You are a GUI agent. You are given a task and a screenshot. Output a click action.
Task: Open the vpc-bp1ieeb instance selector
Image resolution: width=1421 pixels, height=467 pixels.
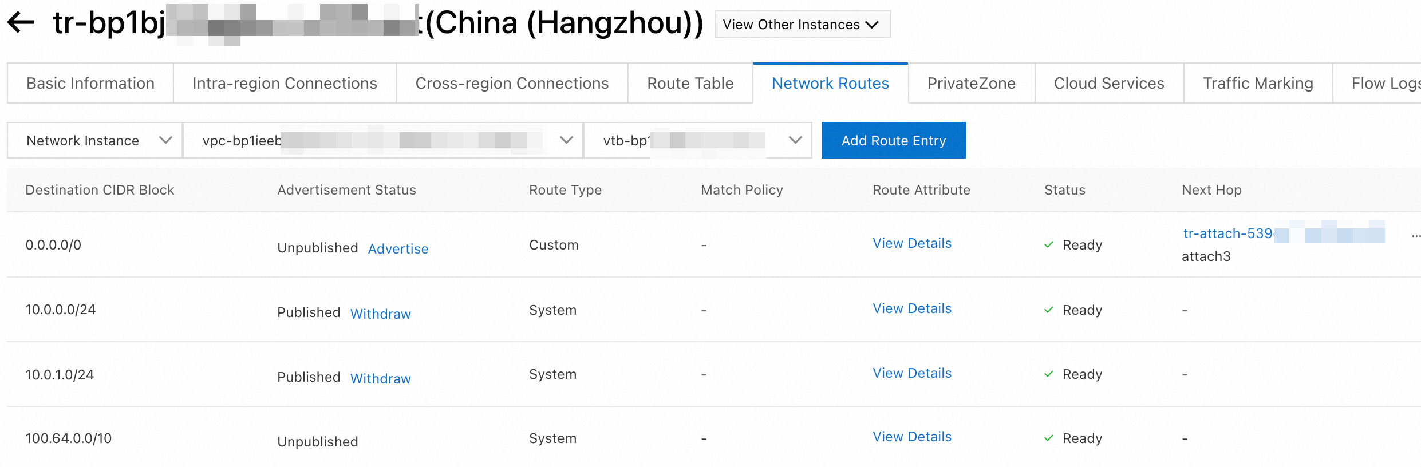coord(383,140)
